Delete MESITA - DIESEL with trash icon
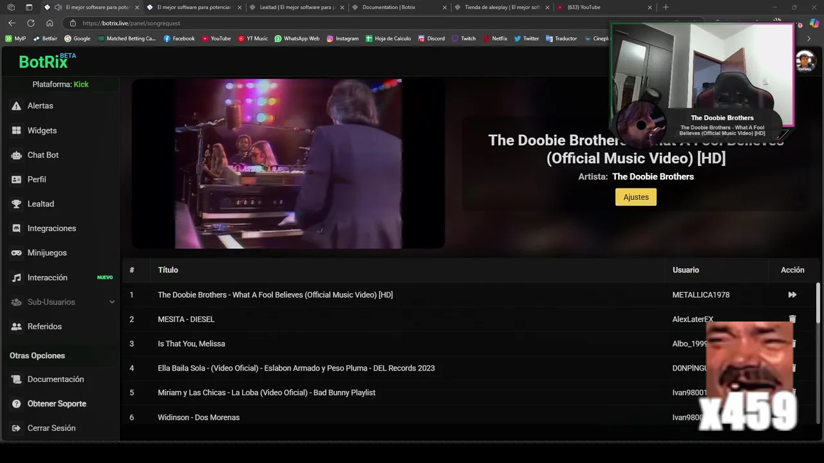Screen dimensions: 824x463 pos(792,319)
